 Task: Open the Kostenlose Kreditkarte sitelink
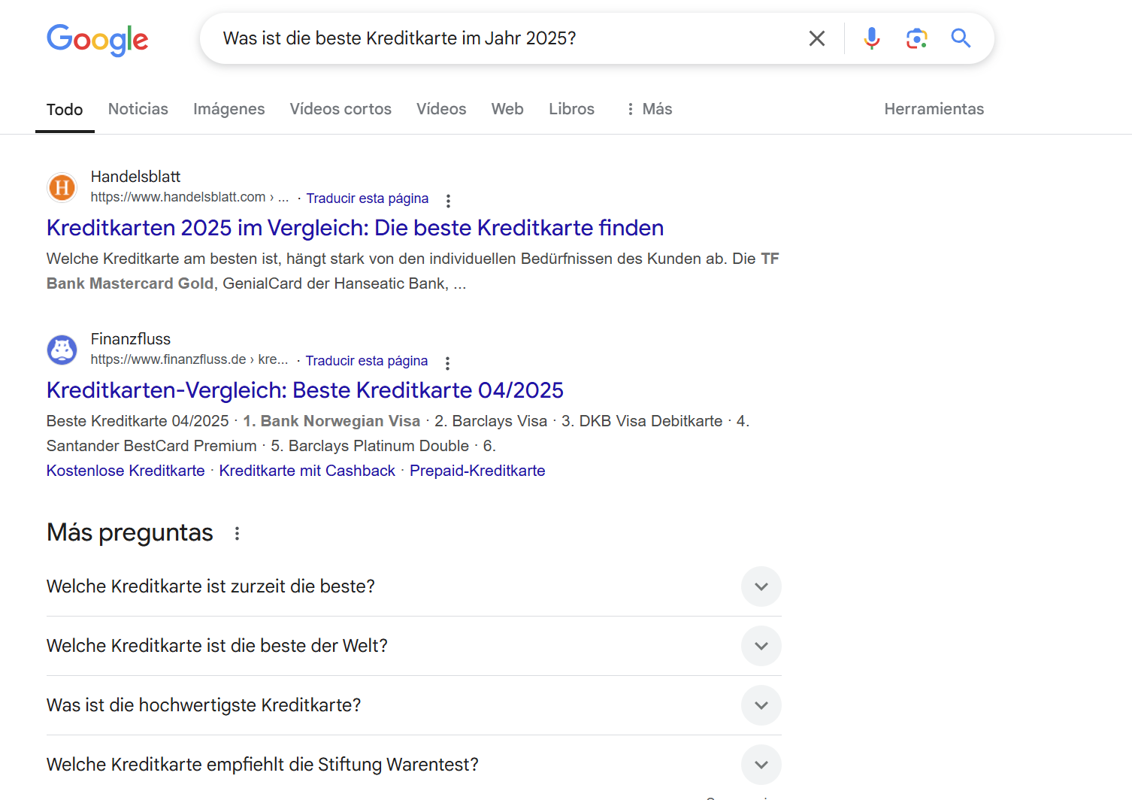pos(126,471)
